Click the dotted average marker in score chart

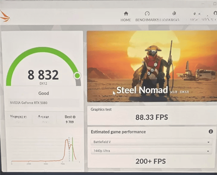click(69, 149)
